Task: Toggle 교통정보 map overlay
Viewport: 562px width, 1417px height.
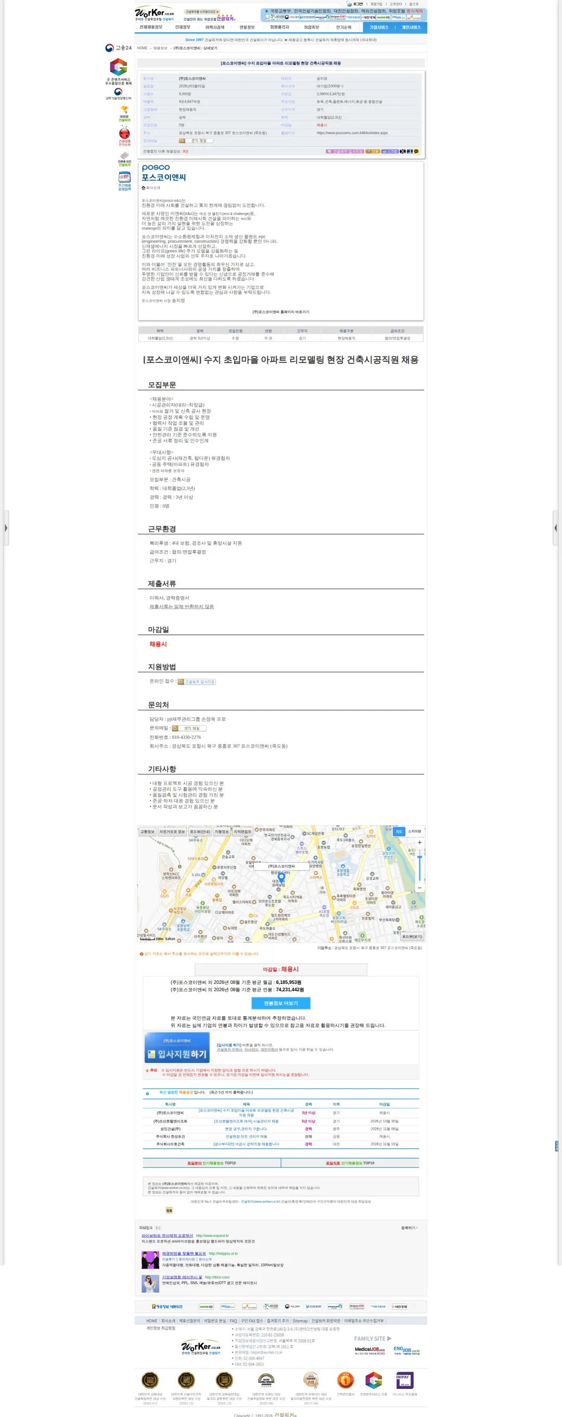Action: pos(147,831)
